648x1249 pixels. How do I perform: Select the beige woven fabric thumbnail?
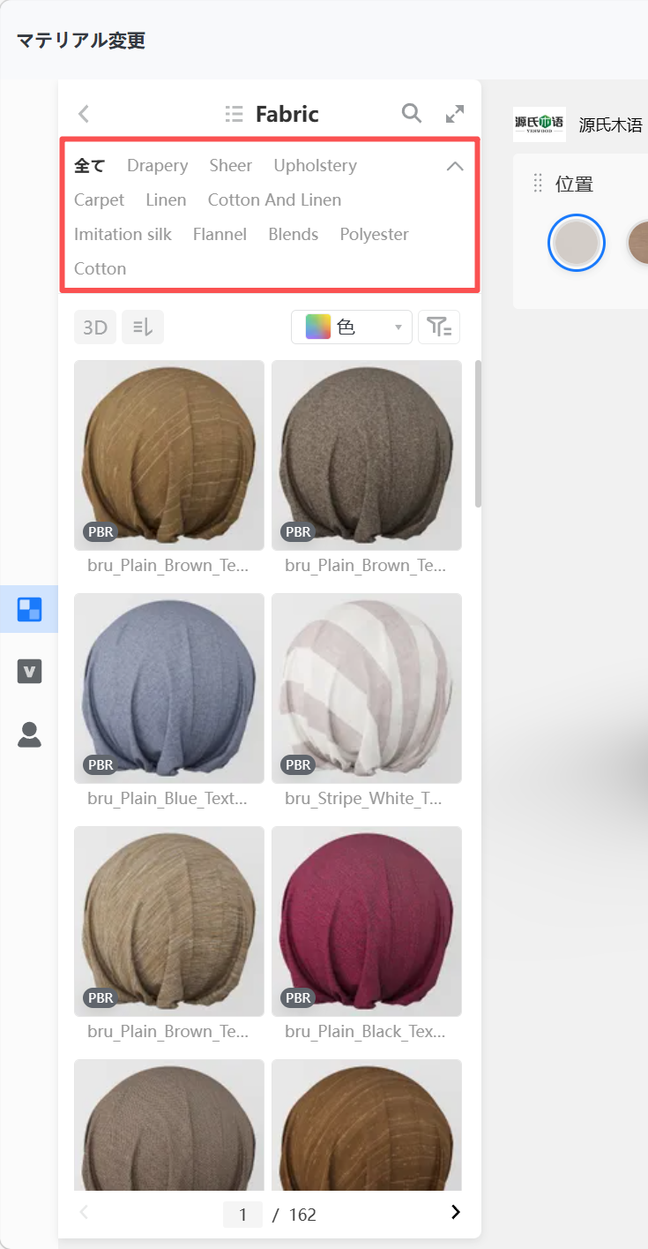coord(169,922)
